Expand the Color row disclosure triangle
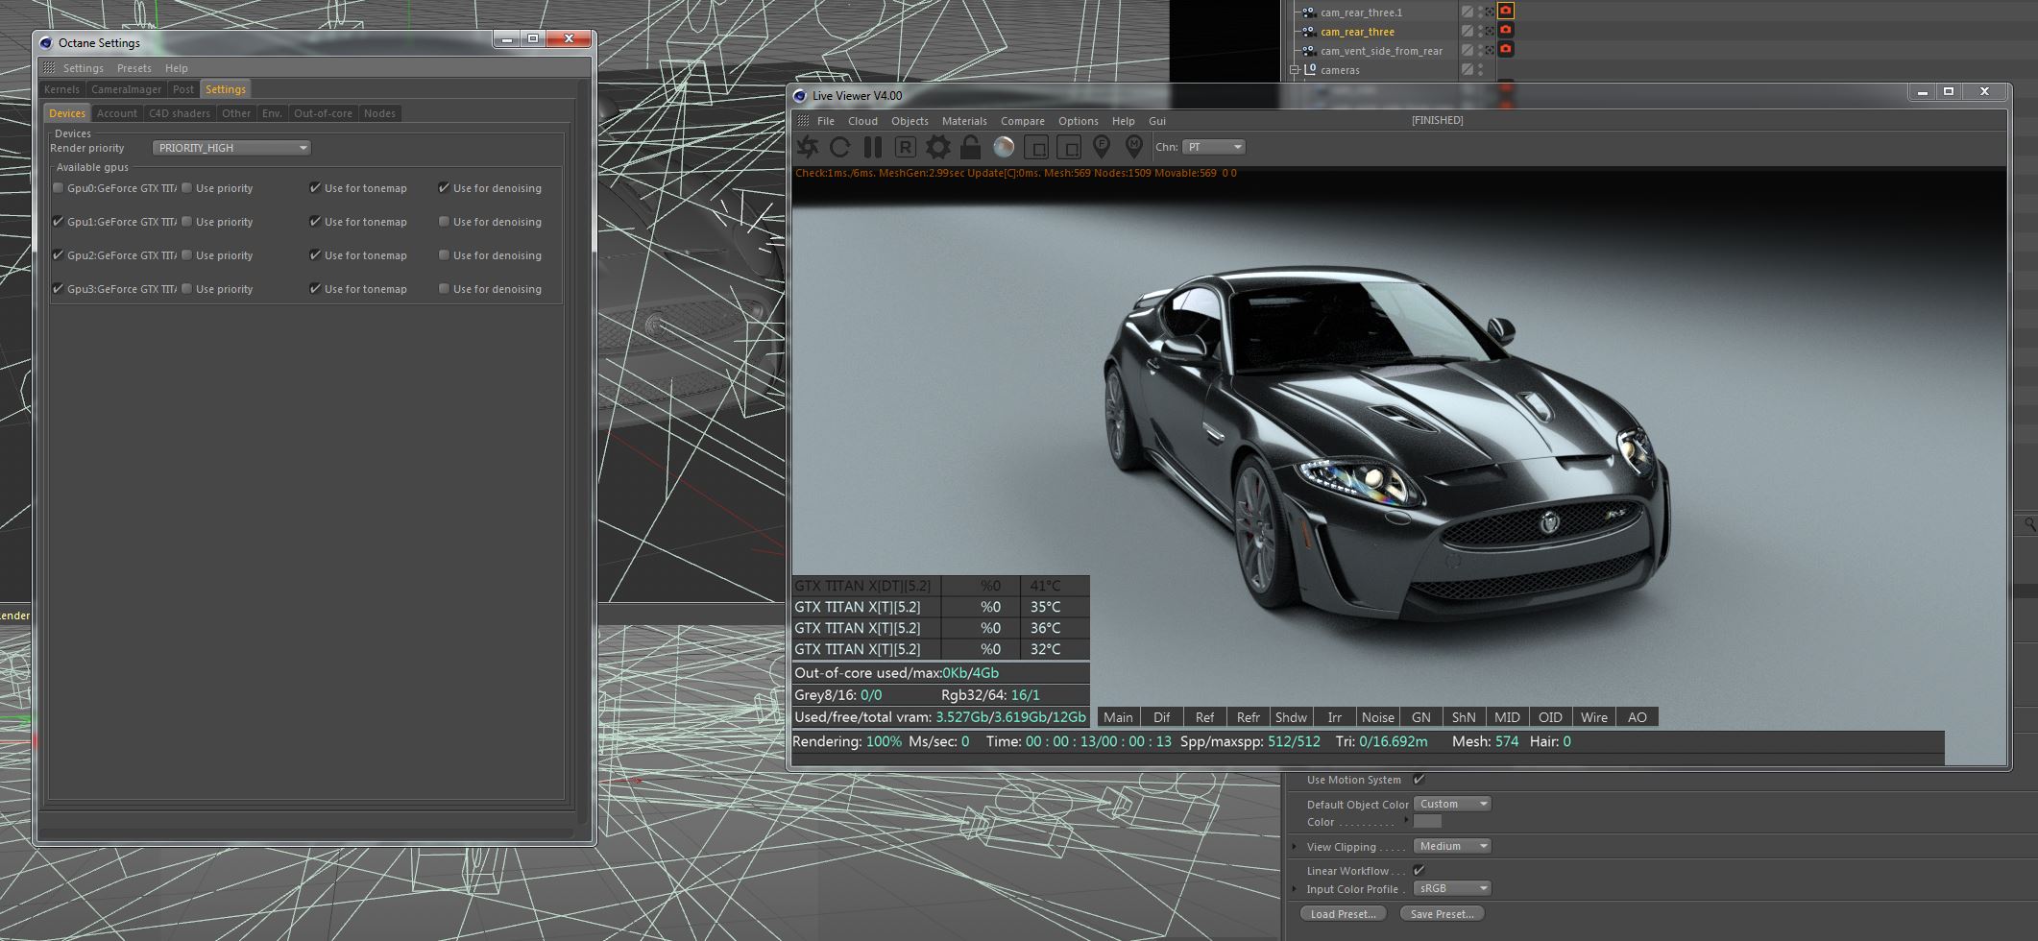The image size is (2038, 941). coord(1406,820)
